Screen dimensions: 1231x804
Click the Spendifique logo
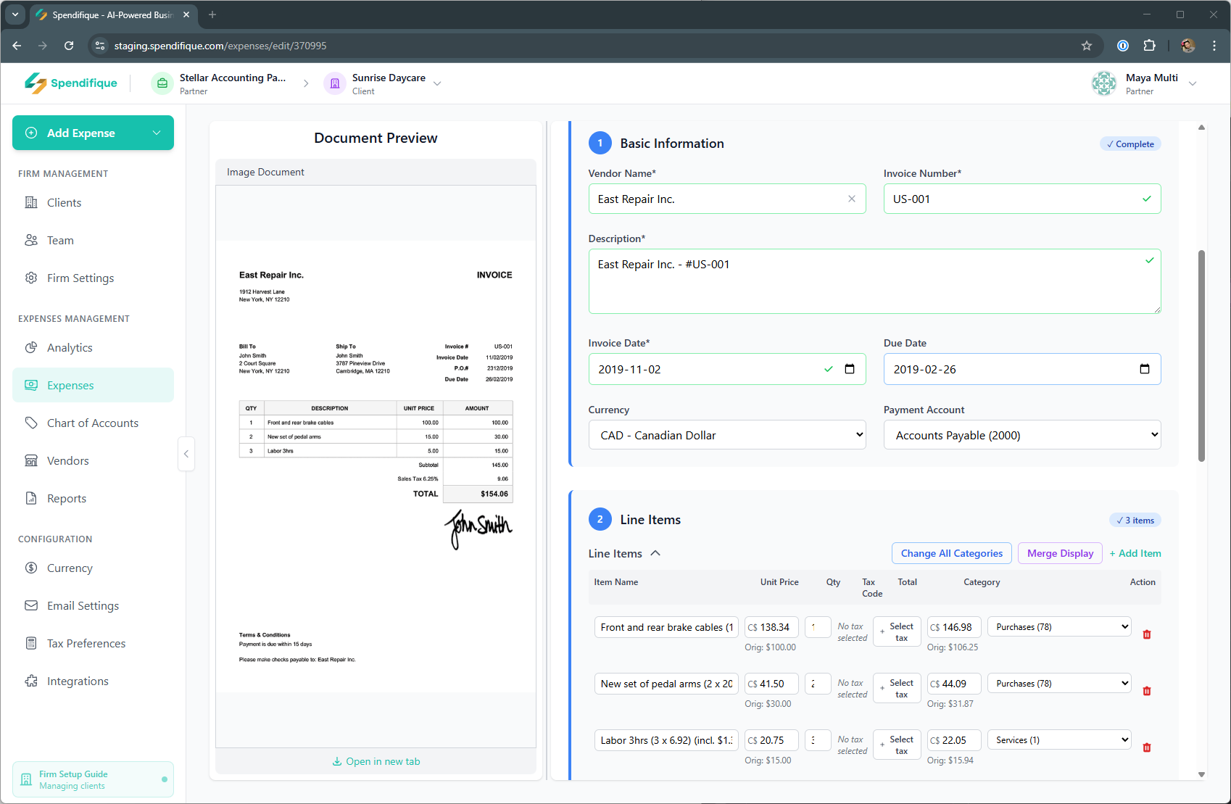point(71,83)
